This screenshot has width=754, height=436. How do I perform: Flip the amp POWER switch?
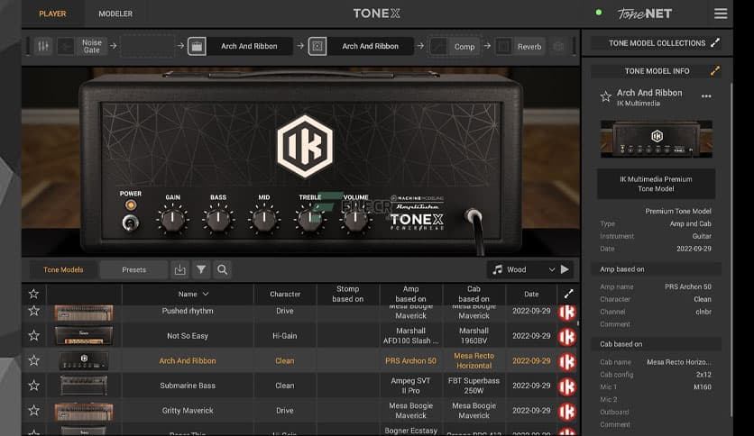[x=130, y=223]
